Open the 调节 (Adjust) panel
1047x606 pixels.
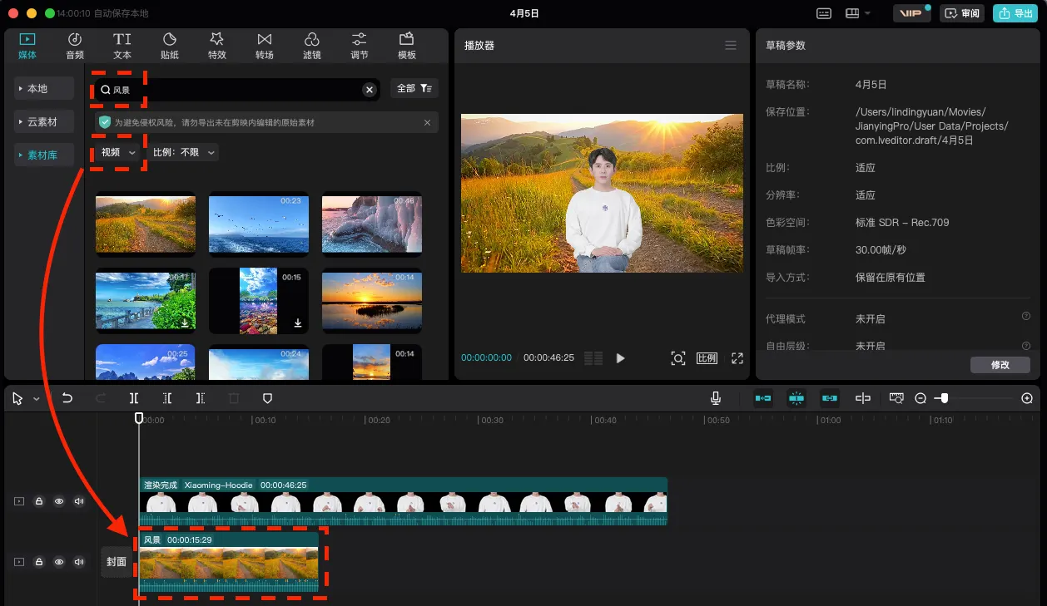click(x=360, y=46)
